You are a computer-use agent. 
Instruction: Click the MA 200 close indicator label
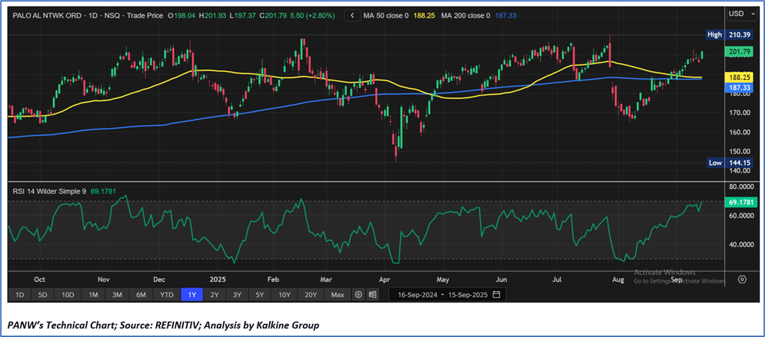[467, 15]
